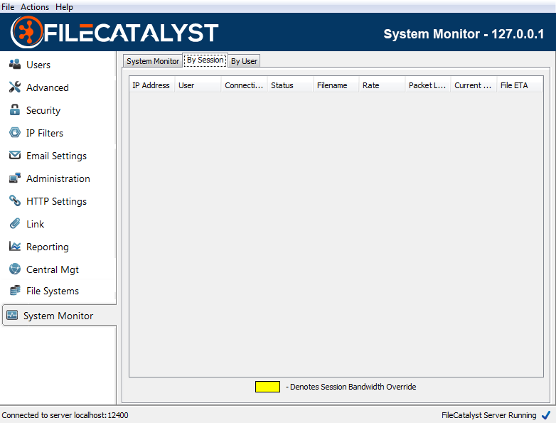
Task: Sort by IP Address column
Action: [151, 85]
